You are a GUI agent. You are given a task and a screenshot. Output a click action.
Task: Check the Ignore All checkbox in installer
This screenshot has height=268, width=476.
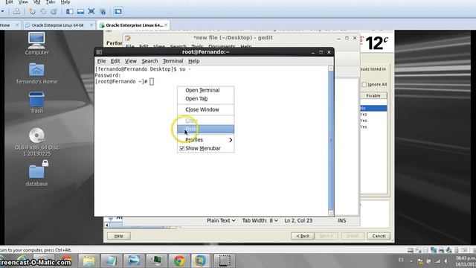[364, 84]
